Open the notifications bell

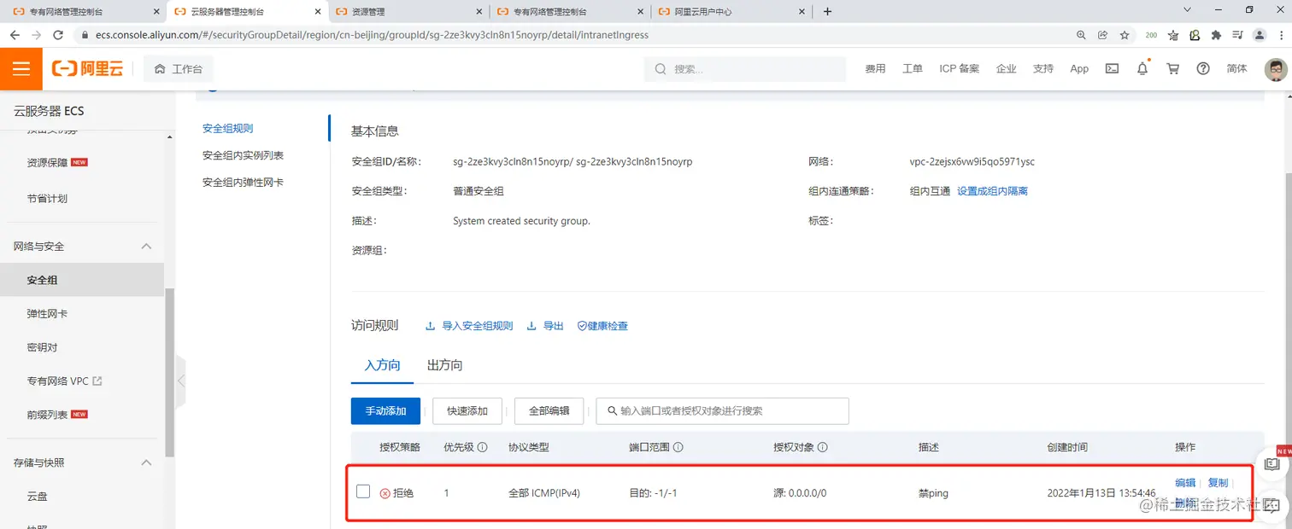click(1142, 69)
